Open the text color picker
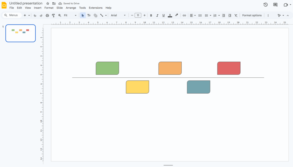The height and width of the screenshot is (167, 293). (x=170, y=15)
